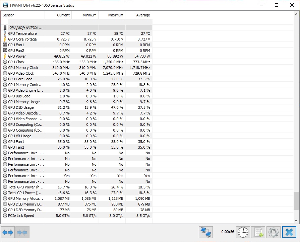Viewport: 300px width, 242px height.
Task: Click the GPU VR Usage gauge icon
Action: tap(5, 136)
